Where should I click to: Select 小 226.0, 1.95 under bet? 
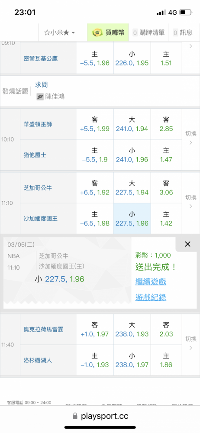click(x=132, y=58)
